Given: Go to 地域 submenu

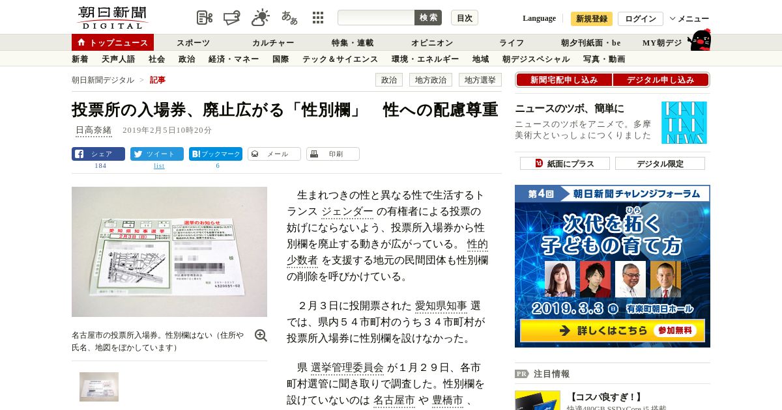Looking at the screenshot, I should pyautogui.click(x=481, y=59).
